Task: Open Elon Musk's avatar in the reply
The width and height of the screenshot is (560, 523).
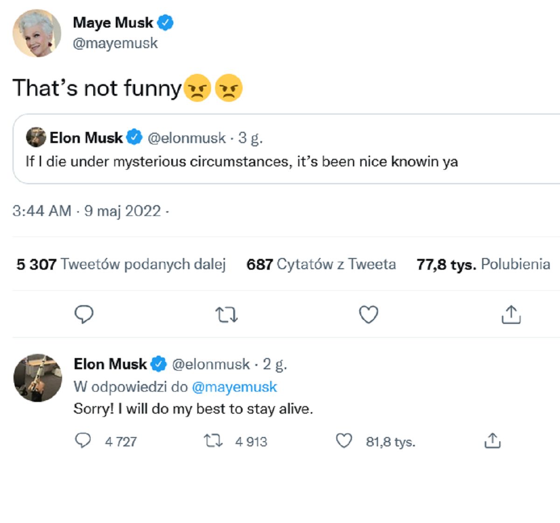Action: point(37,378)
